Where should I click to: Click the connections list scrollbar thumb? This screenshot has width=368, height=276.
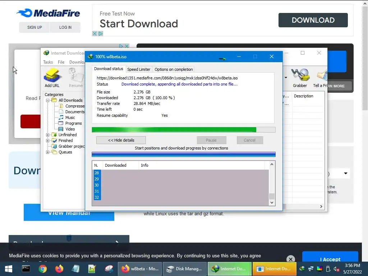pyautogui.click(x=272, y=196)
